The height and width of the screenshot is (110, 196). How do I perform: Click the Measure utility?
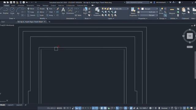point(172,11)
